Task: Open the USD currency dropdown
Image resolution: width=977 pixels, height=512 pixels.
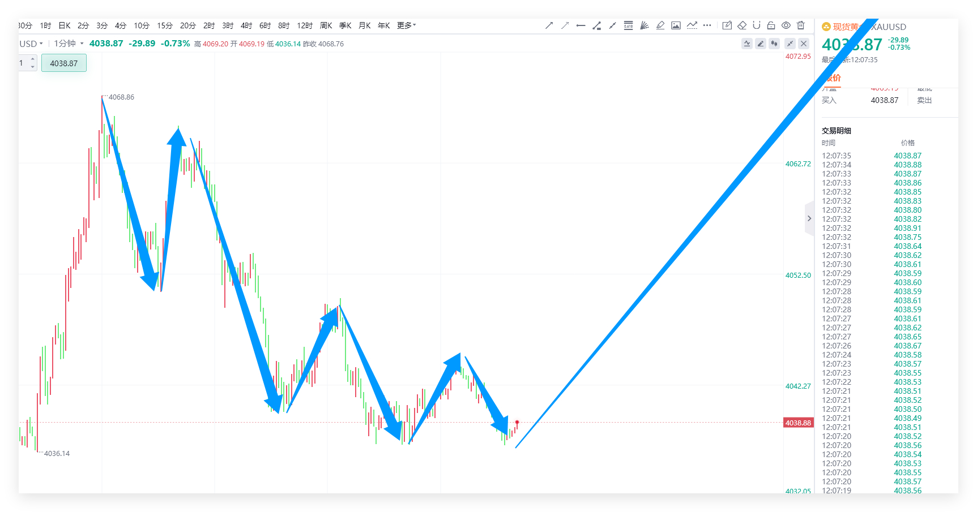Action: [31, 44]
